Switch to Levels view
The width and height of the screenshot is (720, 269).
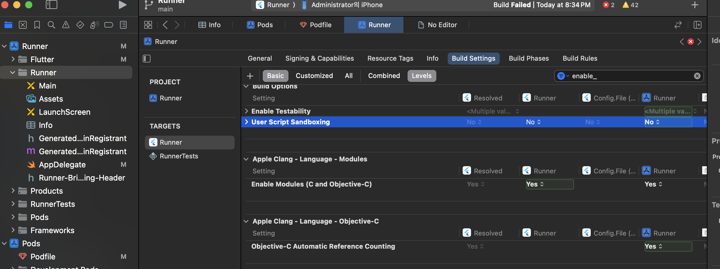tap(422, 76)
